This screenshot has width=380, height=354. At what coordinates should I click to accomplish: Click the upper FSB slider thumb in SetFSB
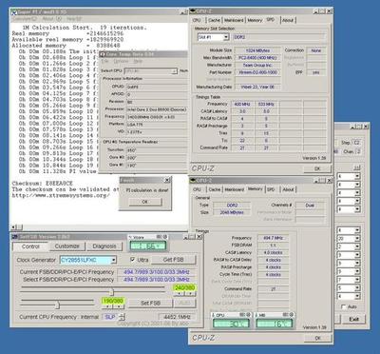(x=111, y=291)
